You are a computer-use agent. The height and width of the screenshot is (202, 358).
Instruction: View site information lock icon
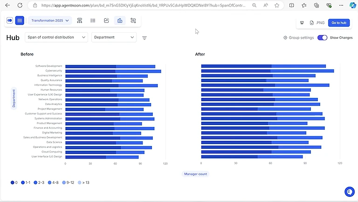[x=35, y=5]
